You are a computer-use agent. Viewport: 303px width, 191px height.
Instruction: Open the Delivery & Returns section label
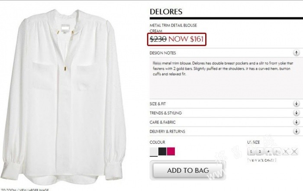pyautogui.click(x=168, y=132)
